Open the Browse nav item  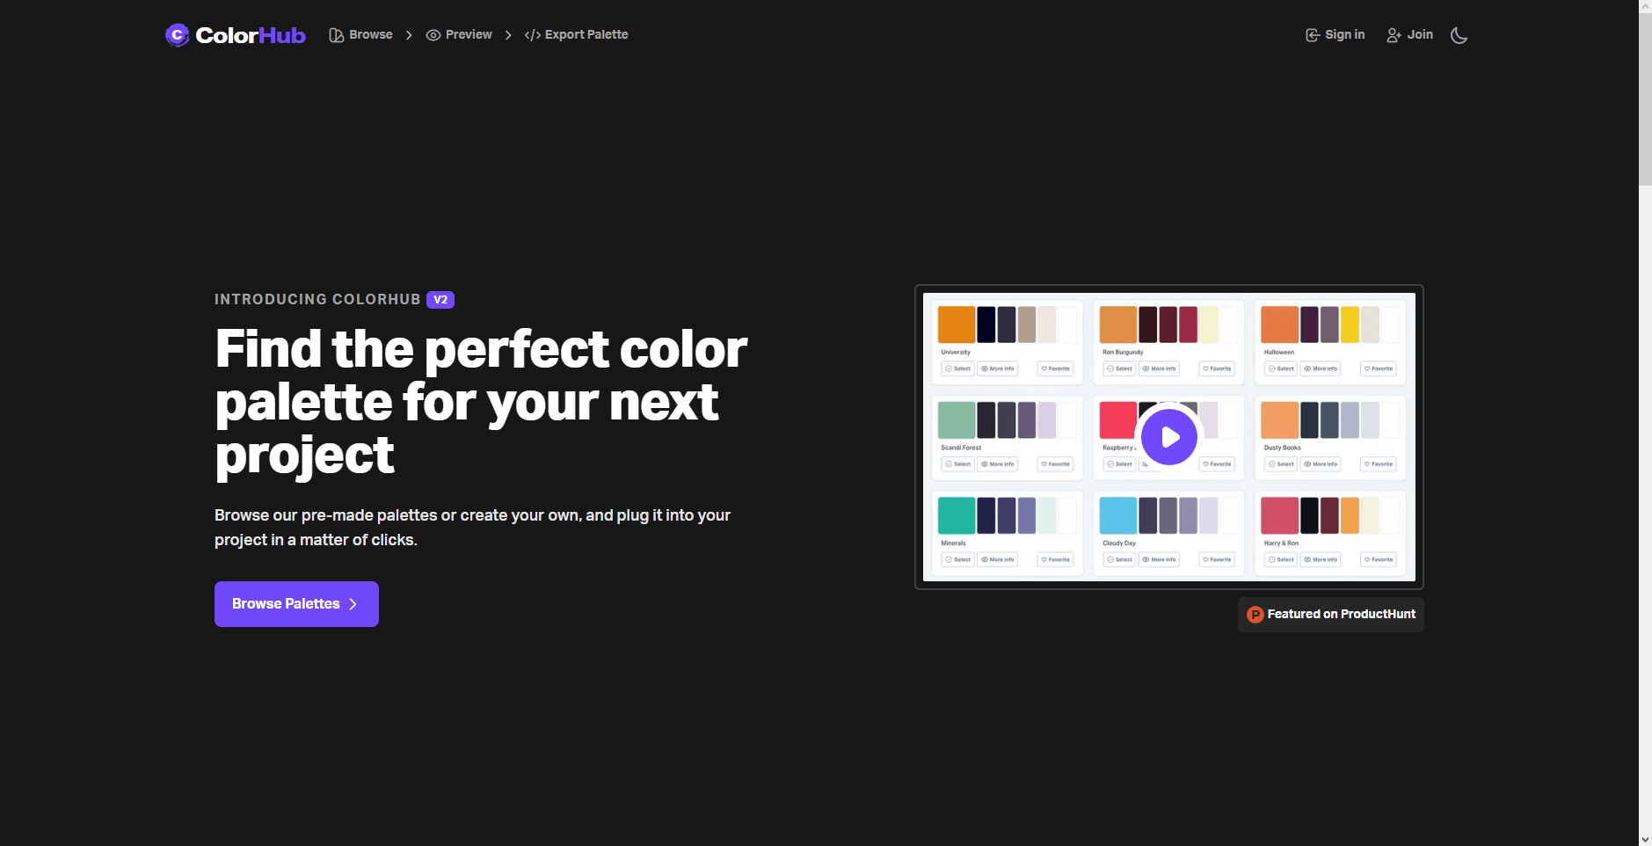[360, 35]
